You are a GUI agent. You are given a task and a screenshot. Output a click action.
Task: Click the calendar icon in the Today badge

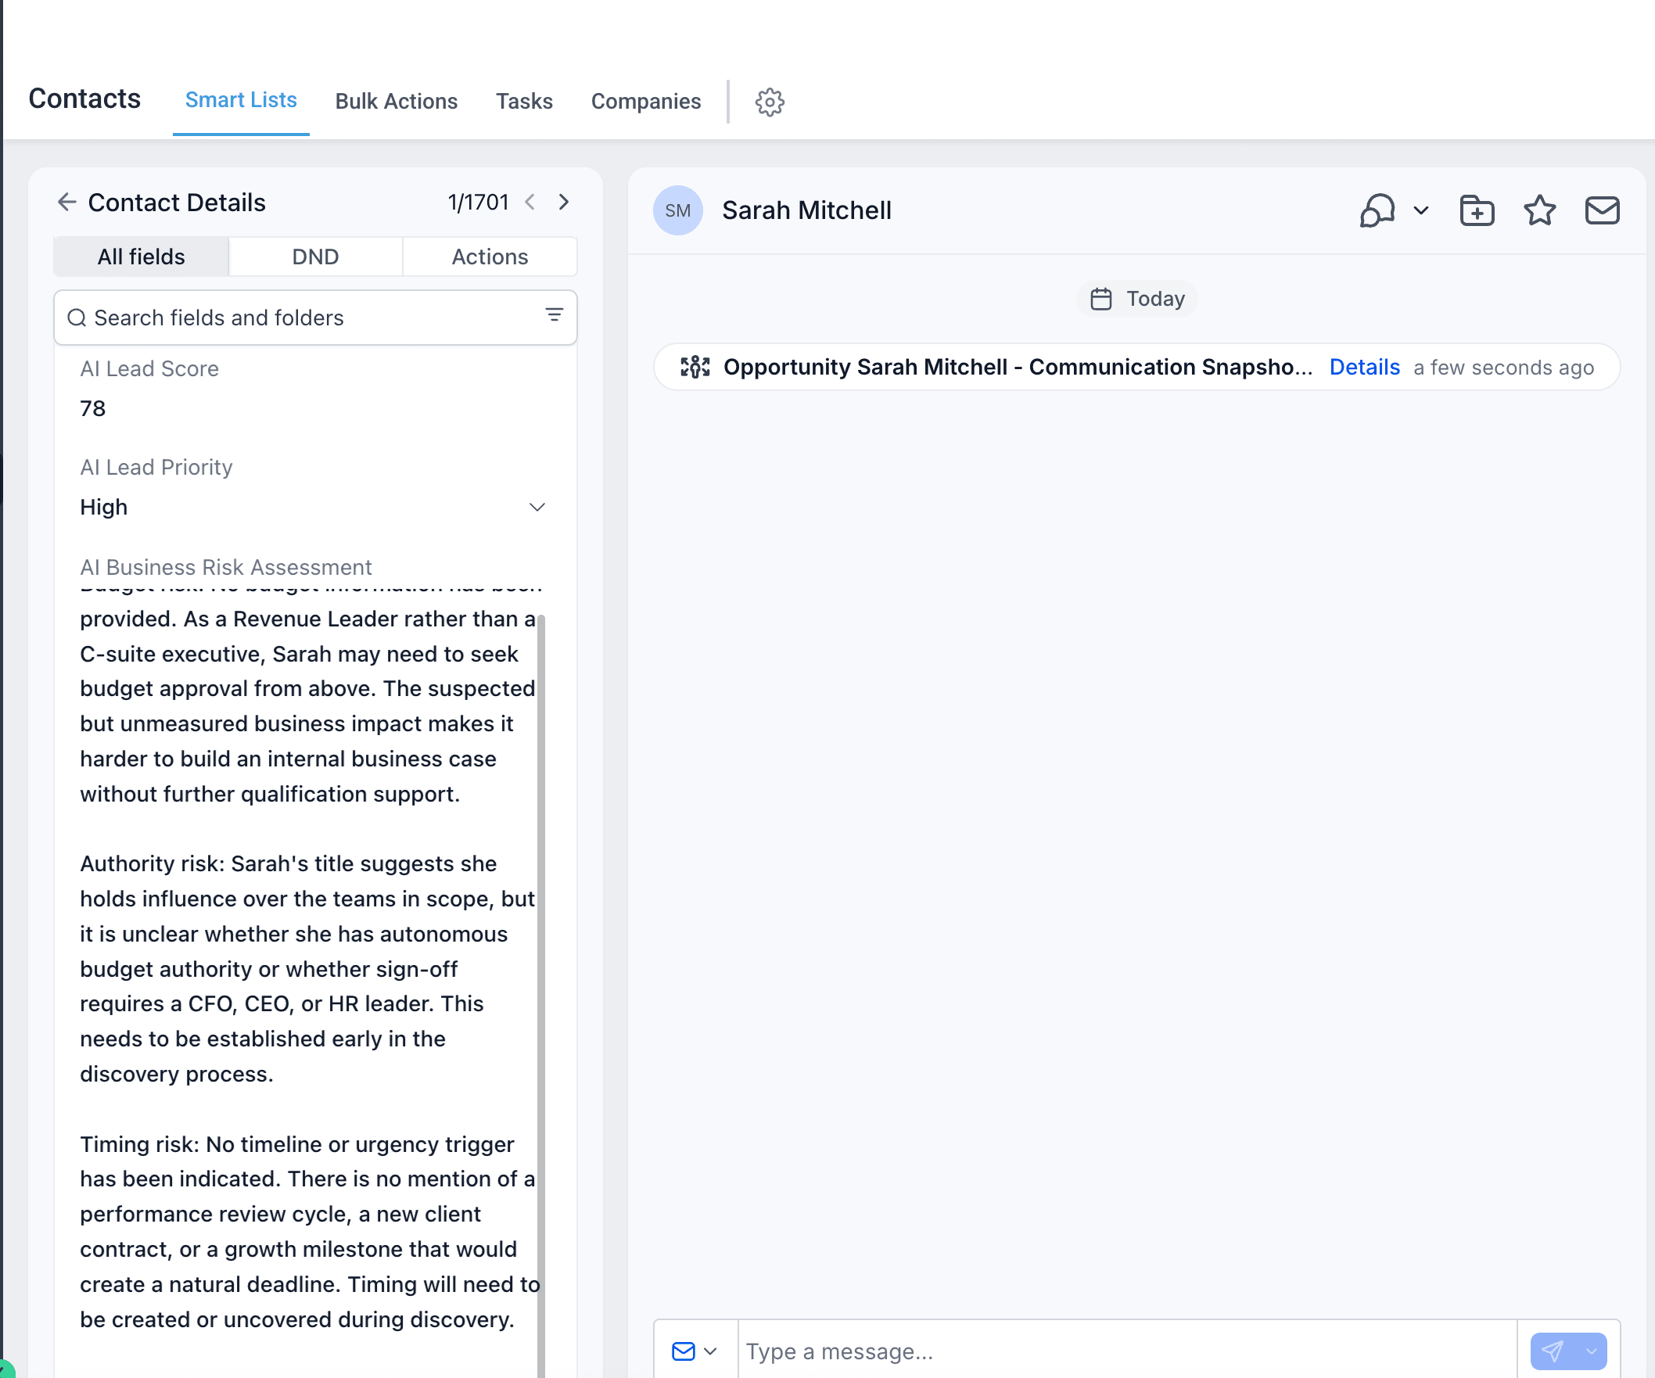click(x=1101, y=299)
